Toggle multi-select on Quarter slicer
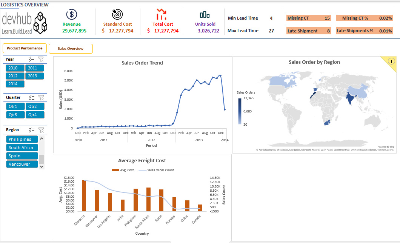400x243 pixels. tap(32, 97)
